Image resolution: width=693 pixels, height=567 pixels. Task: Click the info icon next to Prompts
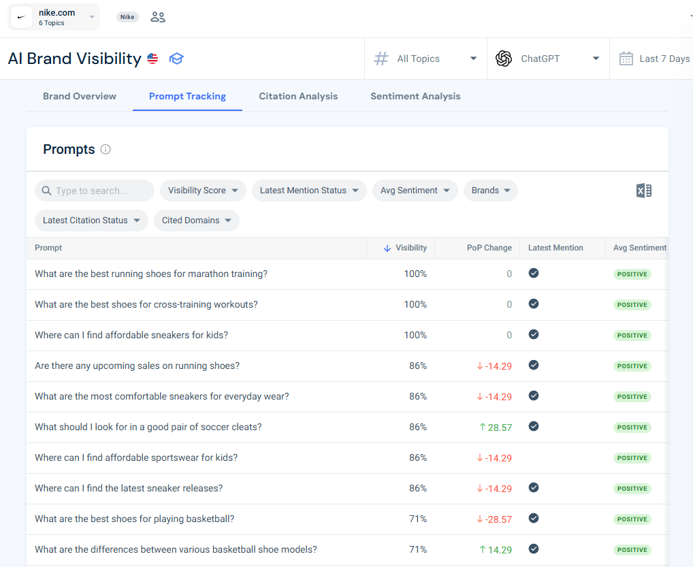pyautogui.click(x=106, y=149)
